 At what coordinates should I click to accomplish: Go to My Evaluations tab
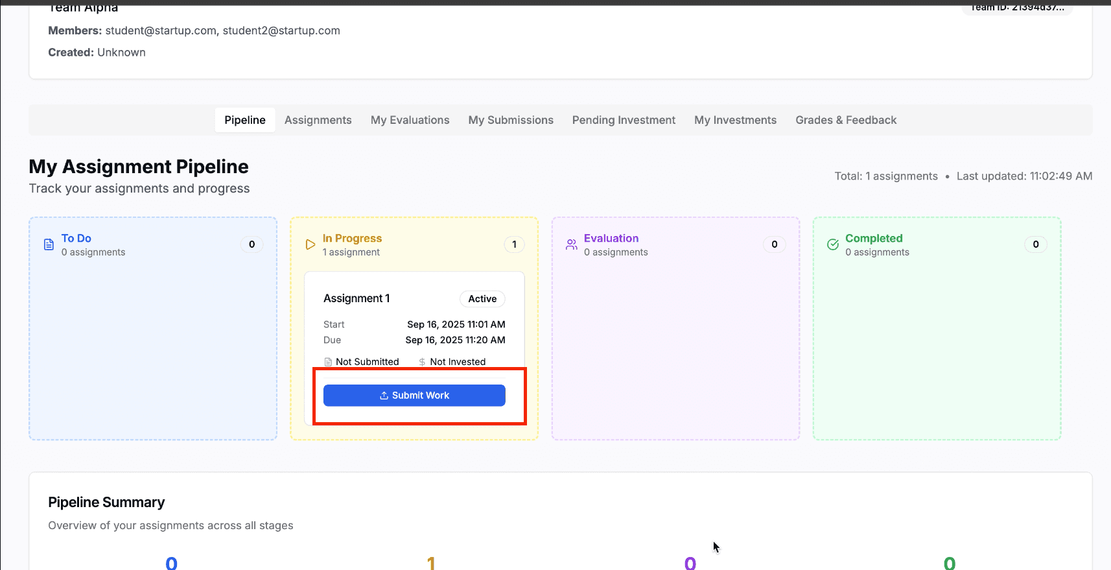[410, 120]
